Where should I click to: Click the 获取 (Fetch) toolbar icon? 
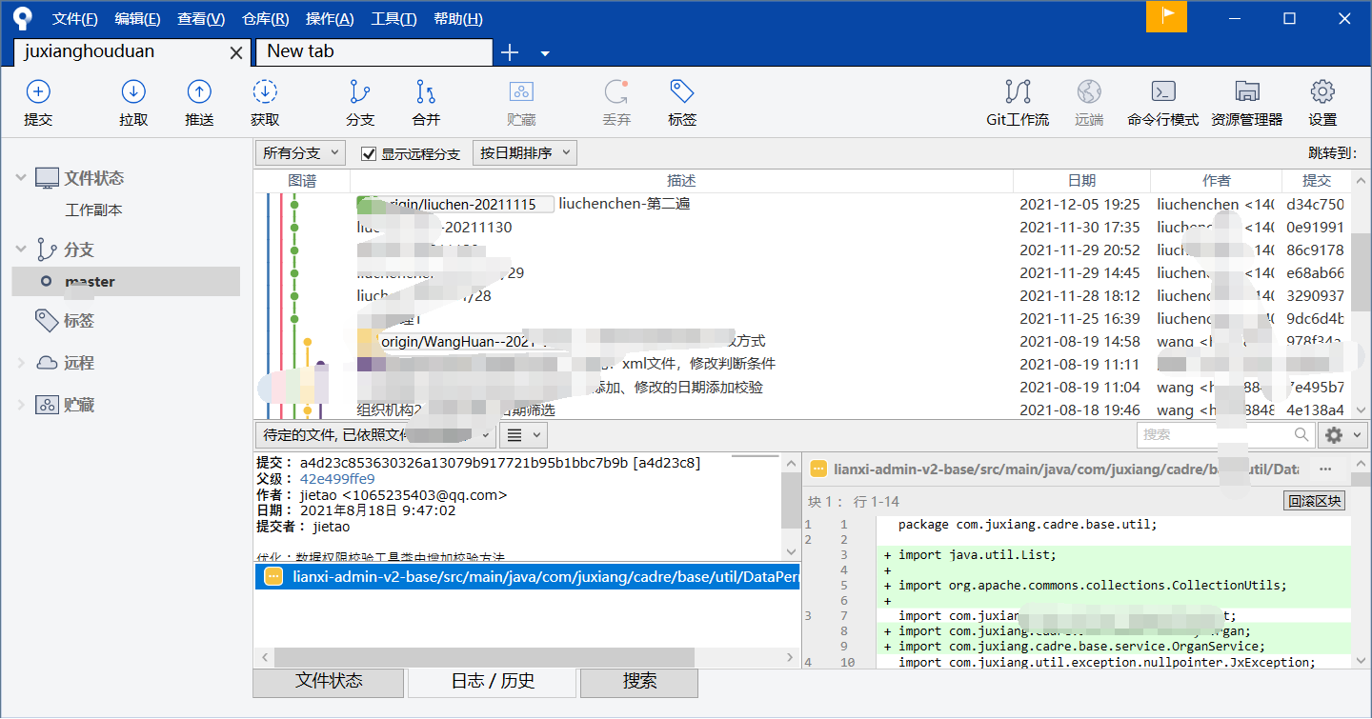pos(265,92)
